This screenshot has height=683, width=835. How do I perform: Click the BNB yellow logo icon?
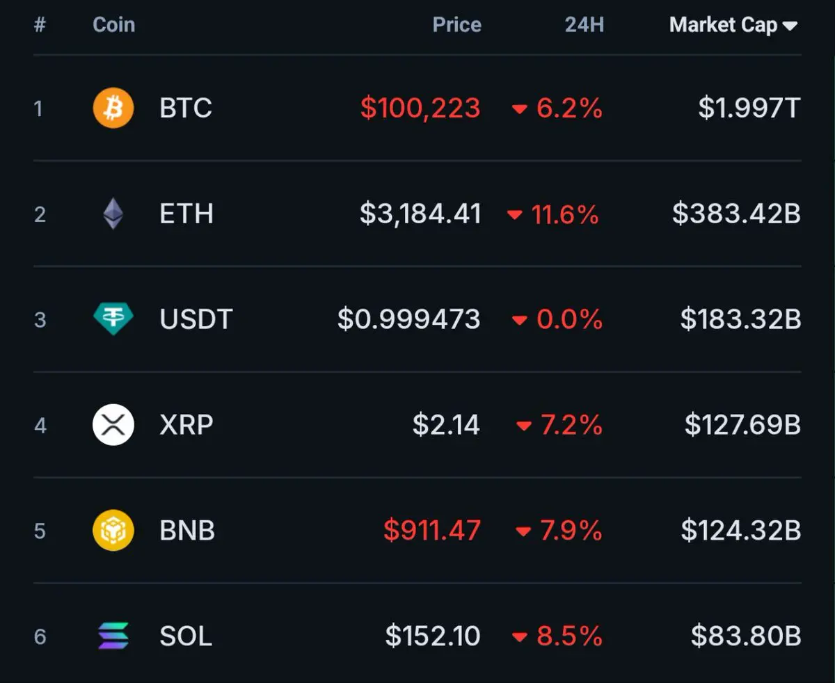click(x=113, y=530)
